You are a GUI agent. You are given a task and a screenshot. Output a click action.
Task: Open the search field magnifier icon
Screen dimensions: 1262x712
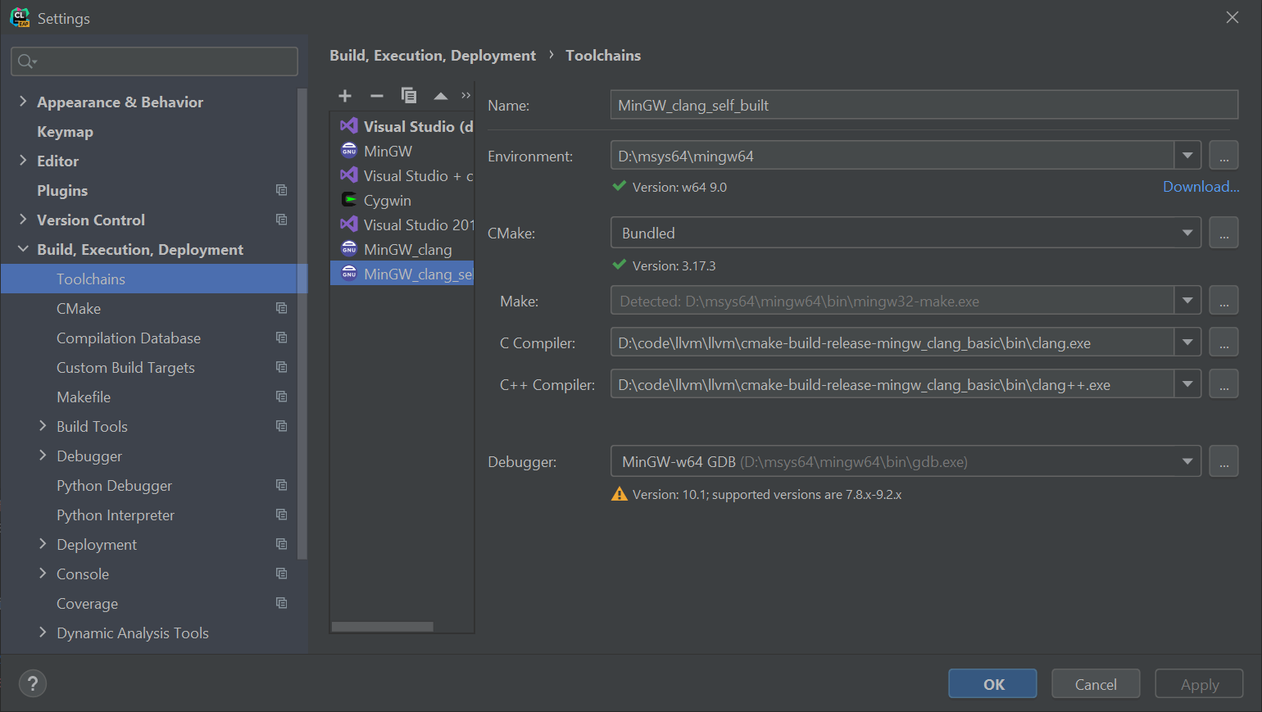tap(25, 61)
